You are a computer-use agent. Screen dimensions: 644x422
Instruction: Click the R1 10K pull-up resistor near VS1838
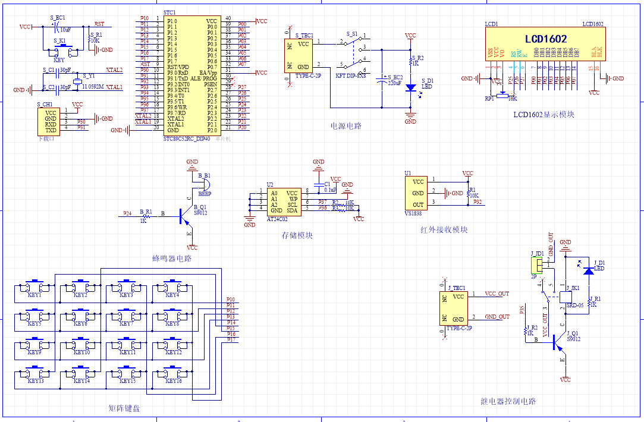tap(468, 193)
